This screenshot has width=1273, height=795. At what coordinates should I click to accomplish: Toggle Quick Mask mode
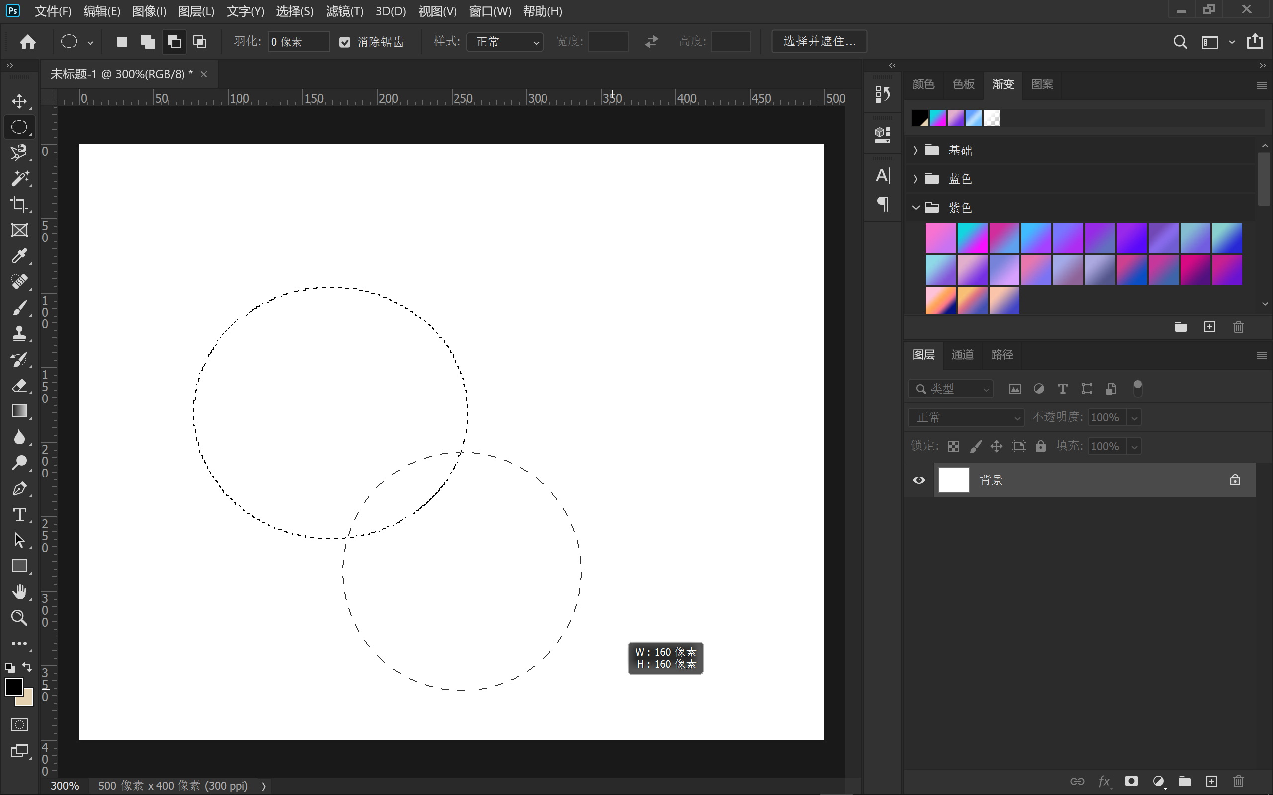pyautogui.click(x=19, y=725)
